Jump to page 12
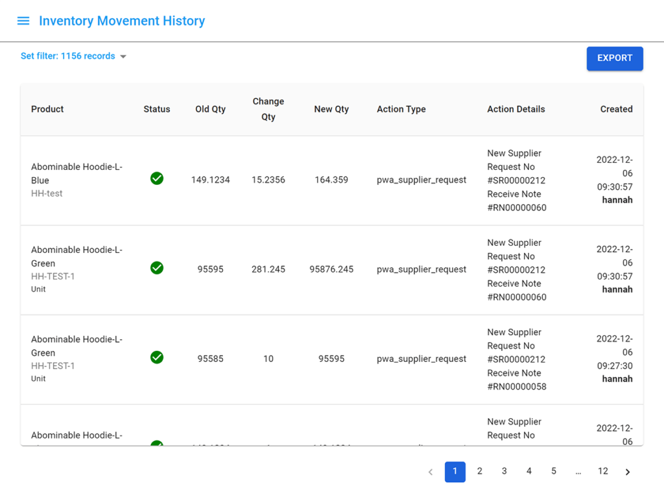 [x=602, y=471]
